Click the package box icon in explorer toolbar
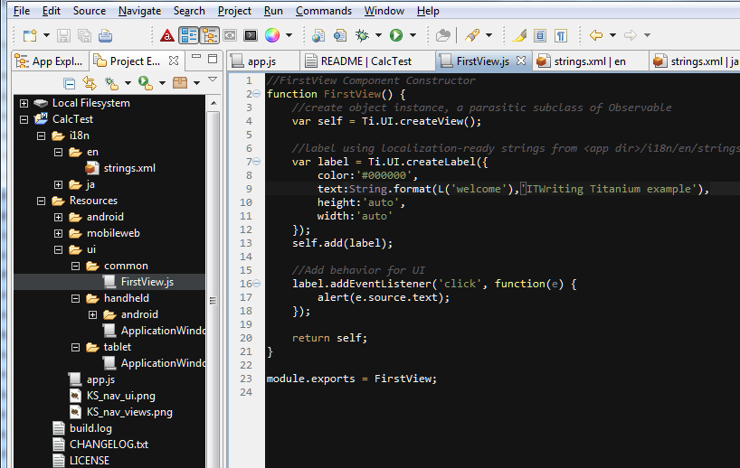 click(x=180, y=83)
